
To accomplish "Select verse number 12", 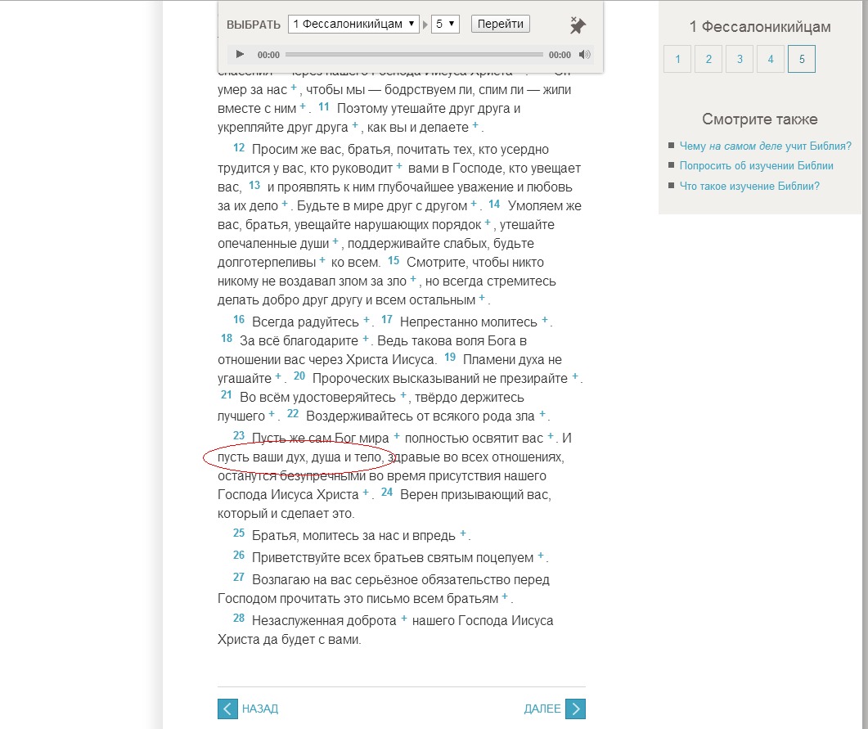I will click(x=239, y=148).
